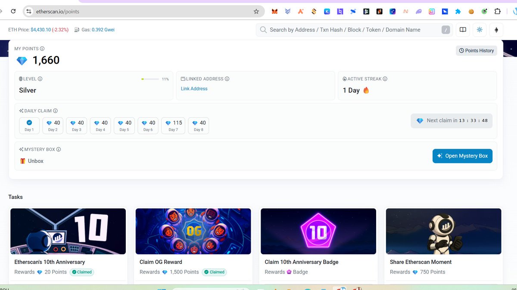Click the Claim OG Reward title
Image resolution: width=517 pixels, height=290 pixels.
click(161, 262)
